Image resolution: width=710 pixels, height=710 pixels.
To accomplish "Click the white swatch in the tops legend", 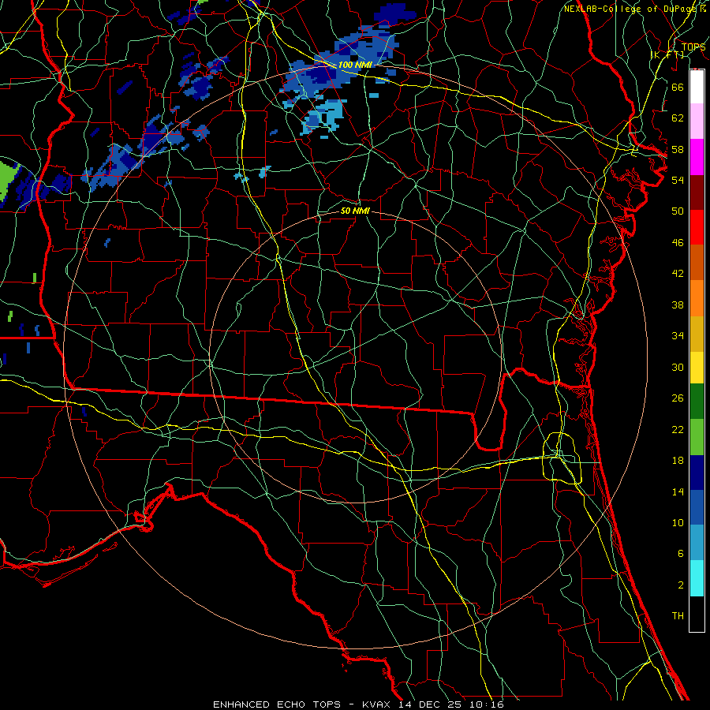I will click(x=697, y=87).
